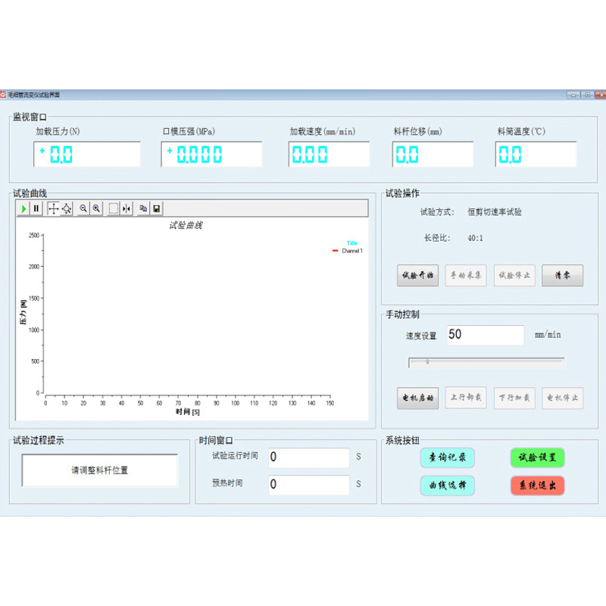The width and height of the screenshot is (606, 606).
Task: Click the 40:1 长径比 value
Action: 475,238
